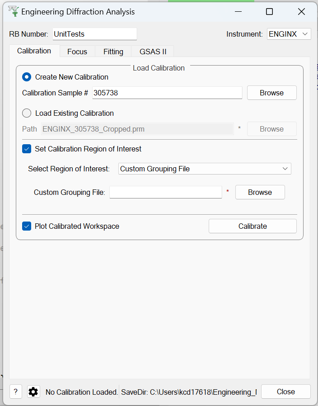Click the No Calibration Loaded status text
Screen dimensions: 318x406
click(x=82, y=392)
